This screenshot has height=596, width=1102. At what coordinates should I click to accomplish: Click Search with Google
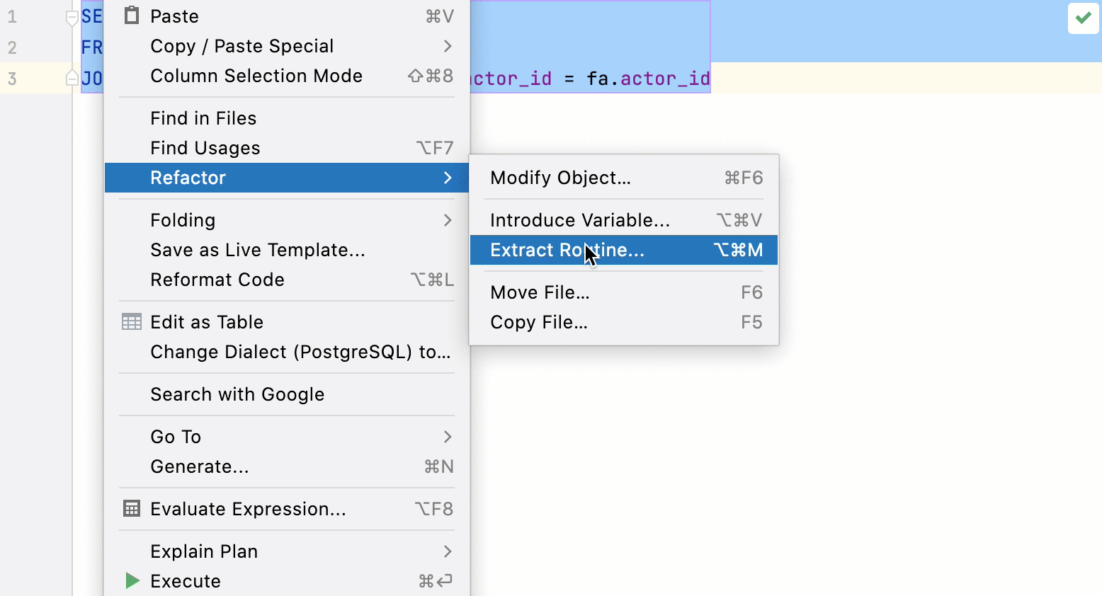click(238, 394)
